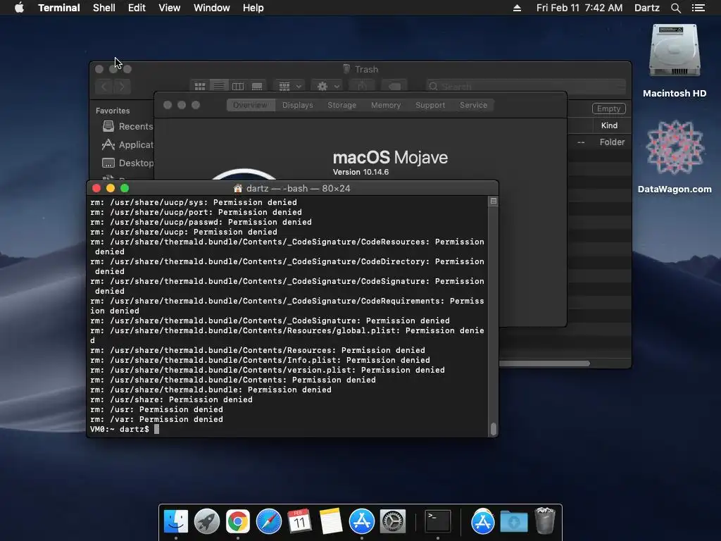Open Notes in the Dock
This screenshot has width=721, height=541.
[330, 522]
